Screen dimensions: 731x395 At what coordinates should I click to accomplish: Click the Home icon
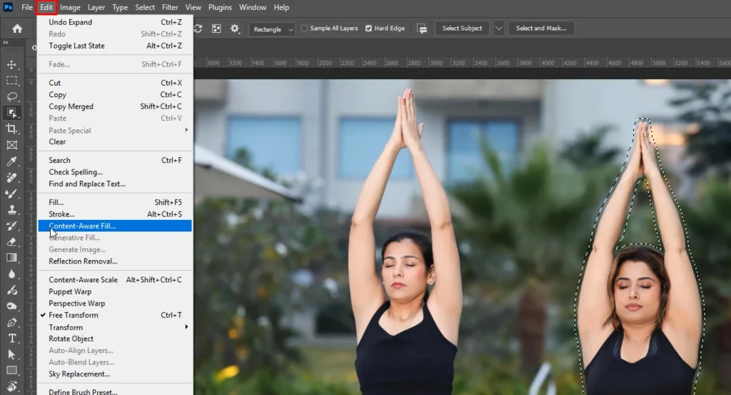pos(17,29)
